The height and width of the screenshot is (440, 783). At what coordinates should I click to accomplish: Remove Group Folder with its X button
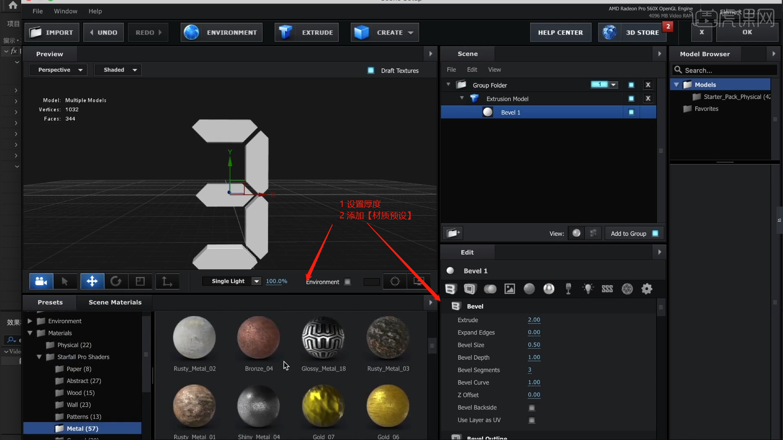coord(648,85)
